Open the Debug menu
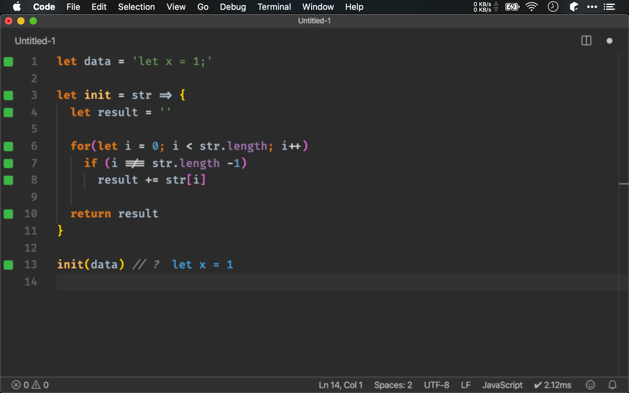 [x=233, y=7]
